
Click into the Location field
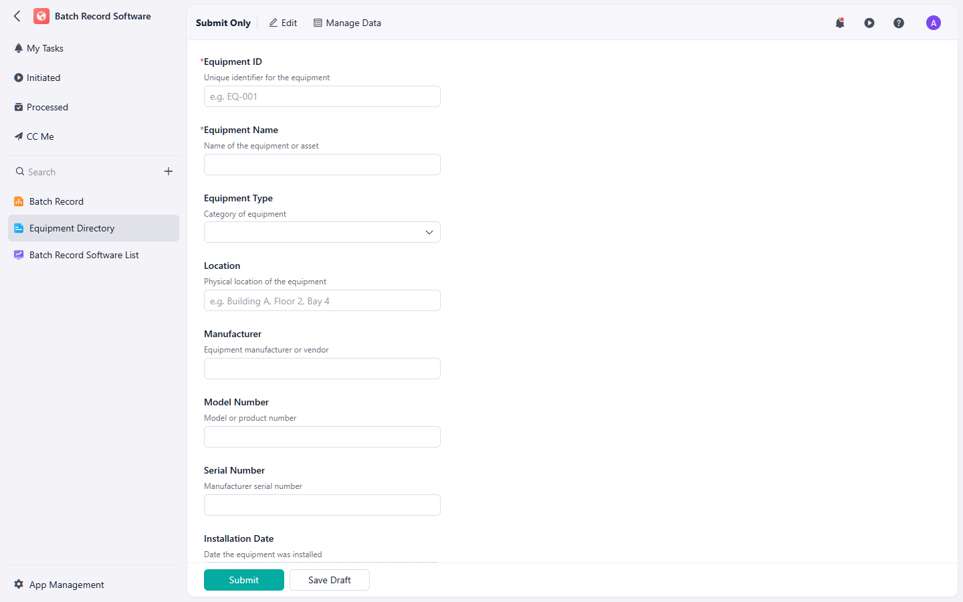point(322,300)
